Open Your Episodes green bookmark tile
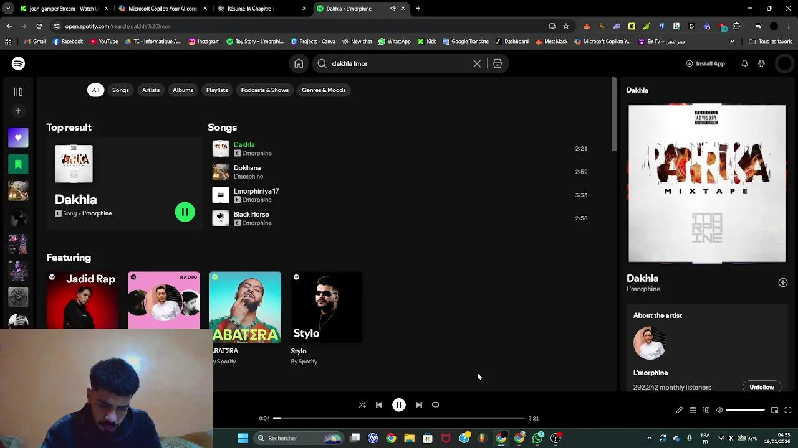Image resolution: width=798 pixels, height=448 pixels. 18,164
